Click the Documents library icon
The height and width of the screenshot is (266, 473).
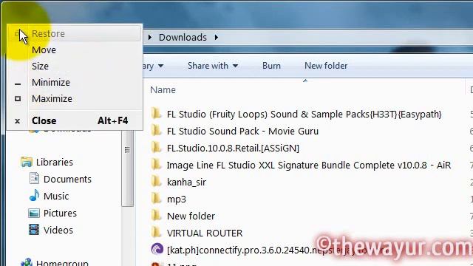(x=34, y=179)
